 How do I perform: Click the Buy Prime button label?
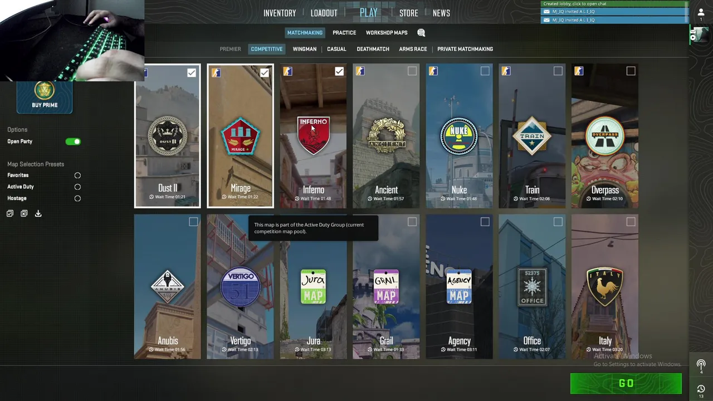pos(45,105)
